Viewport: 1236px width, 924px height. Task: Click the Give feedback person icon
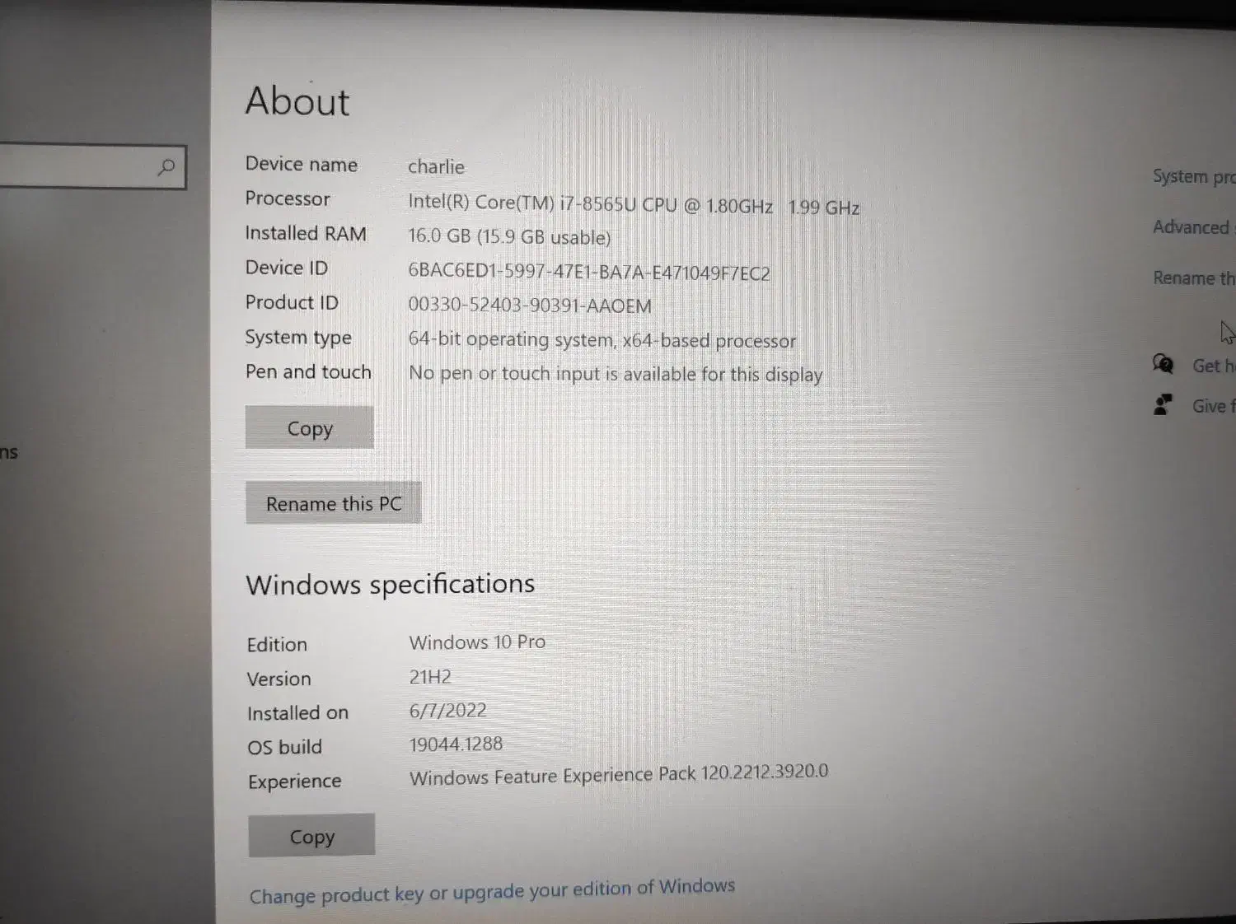(x=1163, y=404)
